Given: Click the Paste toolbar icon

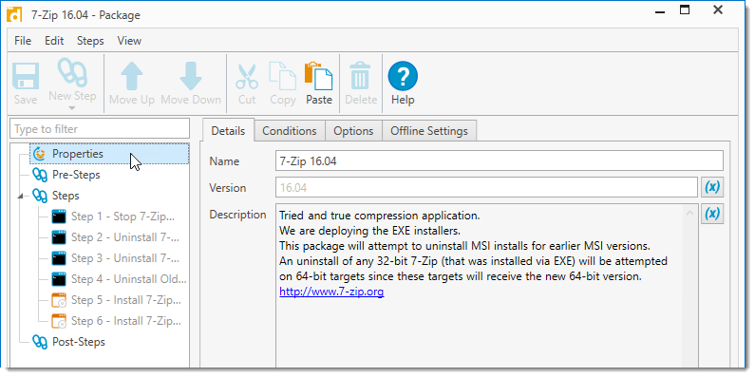Looking at the screenshot, I should click(x=319, y=76).
